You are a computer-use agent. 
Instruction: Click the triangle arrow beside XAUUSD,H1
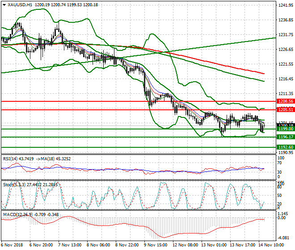click(x=4, y=5)
